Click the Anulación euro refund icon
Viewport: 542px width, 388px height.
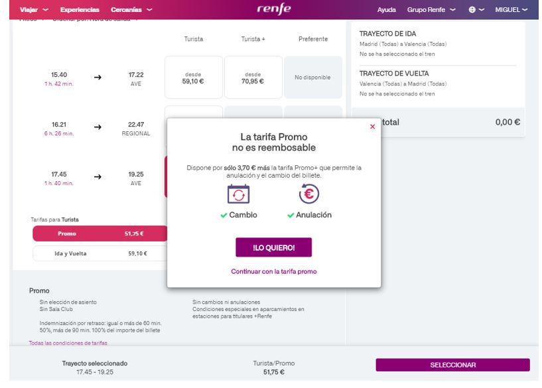[309, 194]
